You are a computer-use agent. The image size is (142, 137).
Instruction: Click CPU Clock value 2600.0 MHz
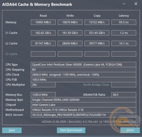(83, 75)
